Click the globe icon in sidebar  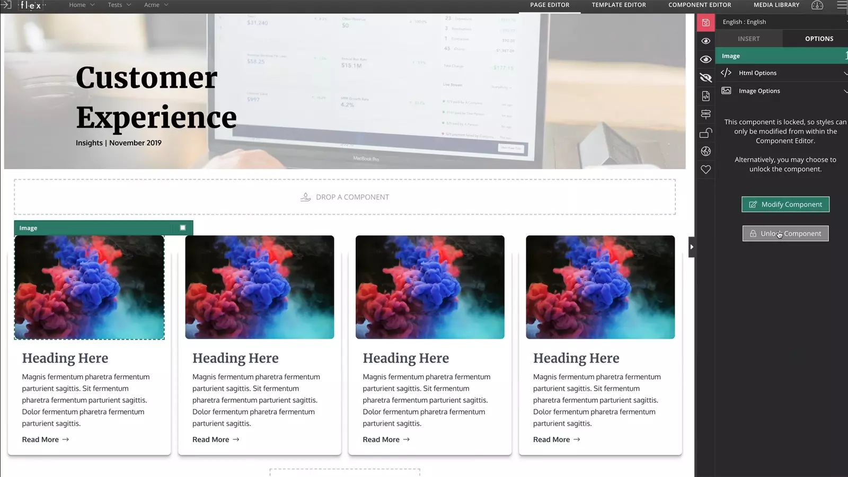(705, 152)
